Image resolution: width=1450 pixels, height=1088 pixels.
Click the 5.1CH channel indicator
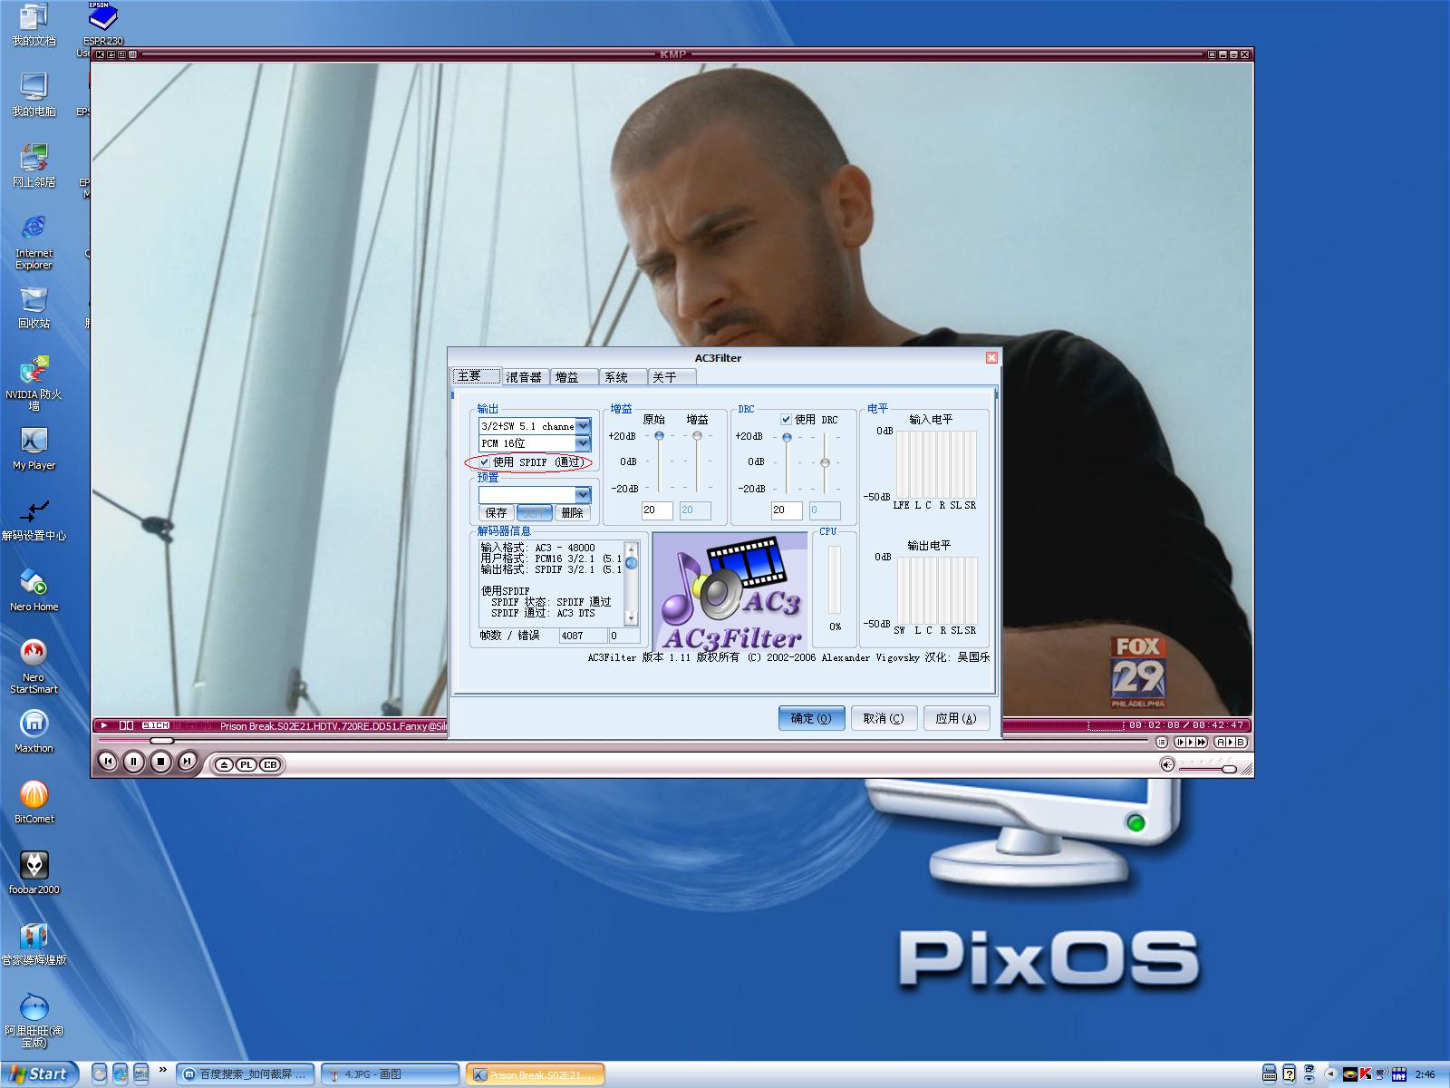click(x=156, y=725)
